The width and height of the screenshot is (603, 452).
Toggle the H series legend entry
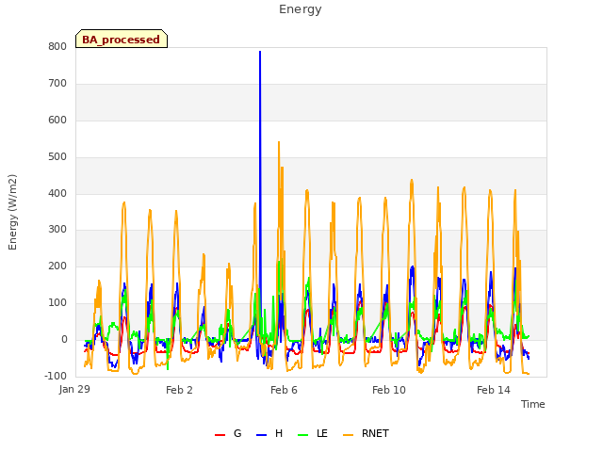269,434
